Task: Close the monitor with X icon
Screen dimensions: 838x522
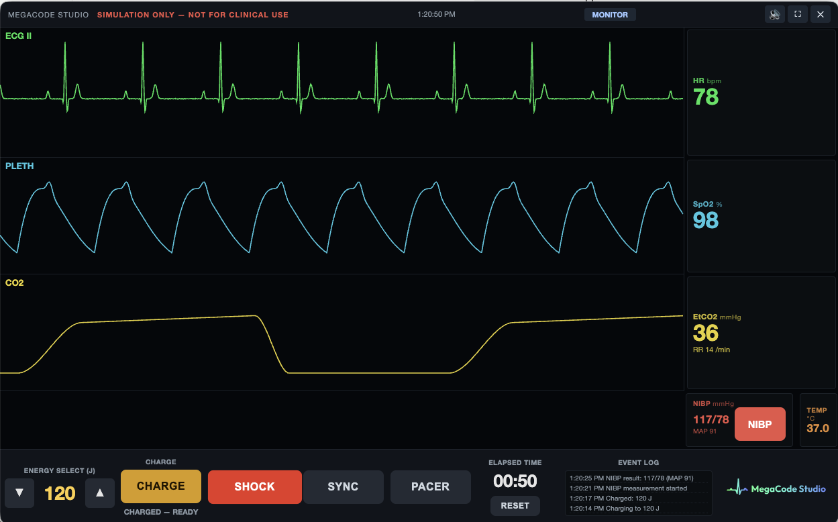Action: tap(821, 14)
